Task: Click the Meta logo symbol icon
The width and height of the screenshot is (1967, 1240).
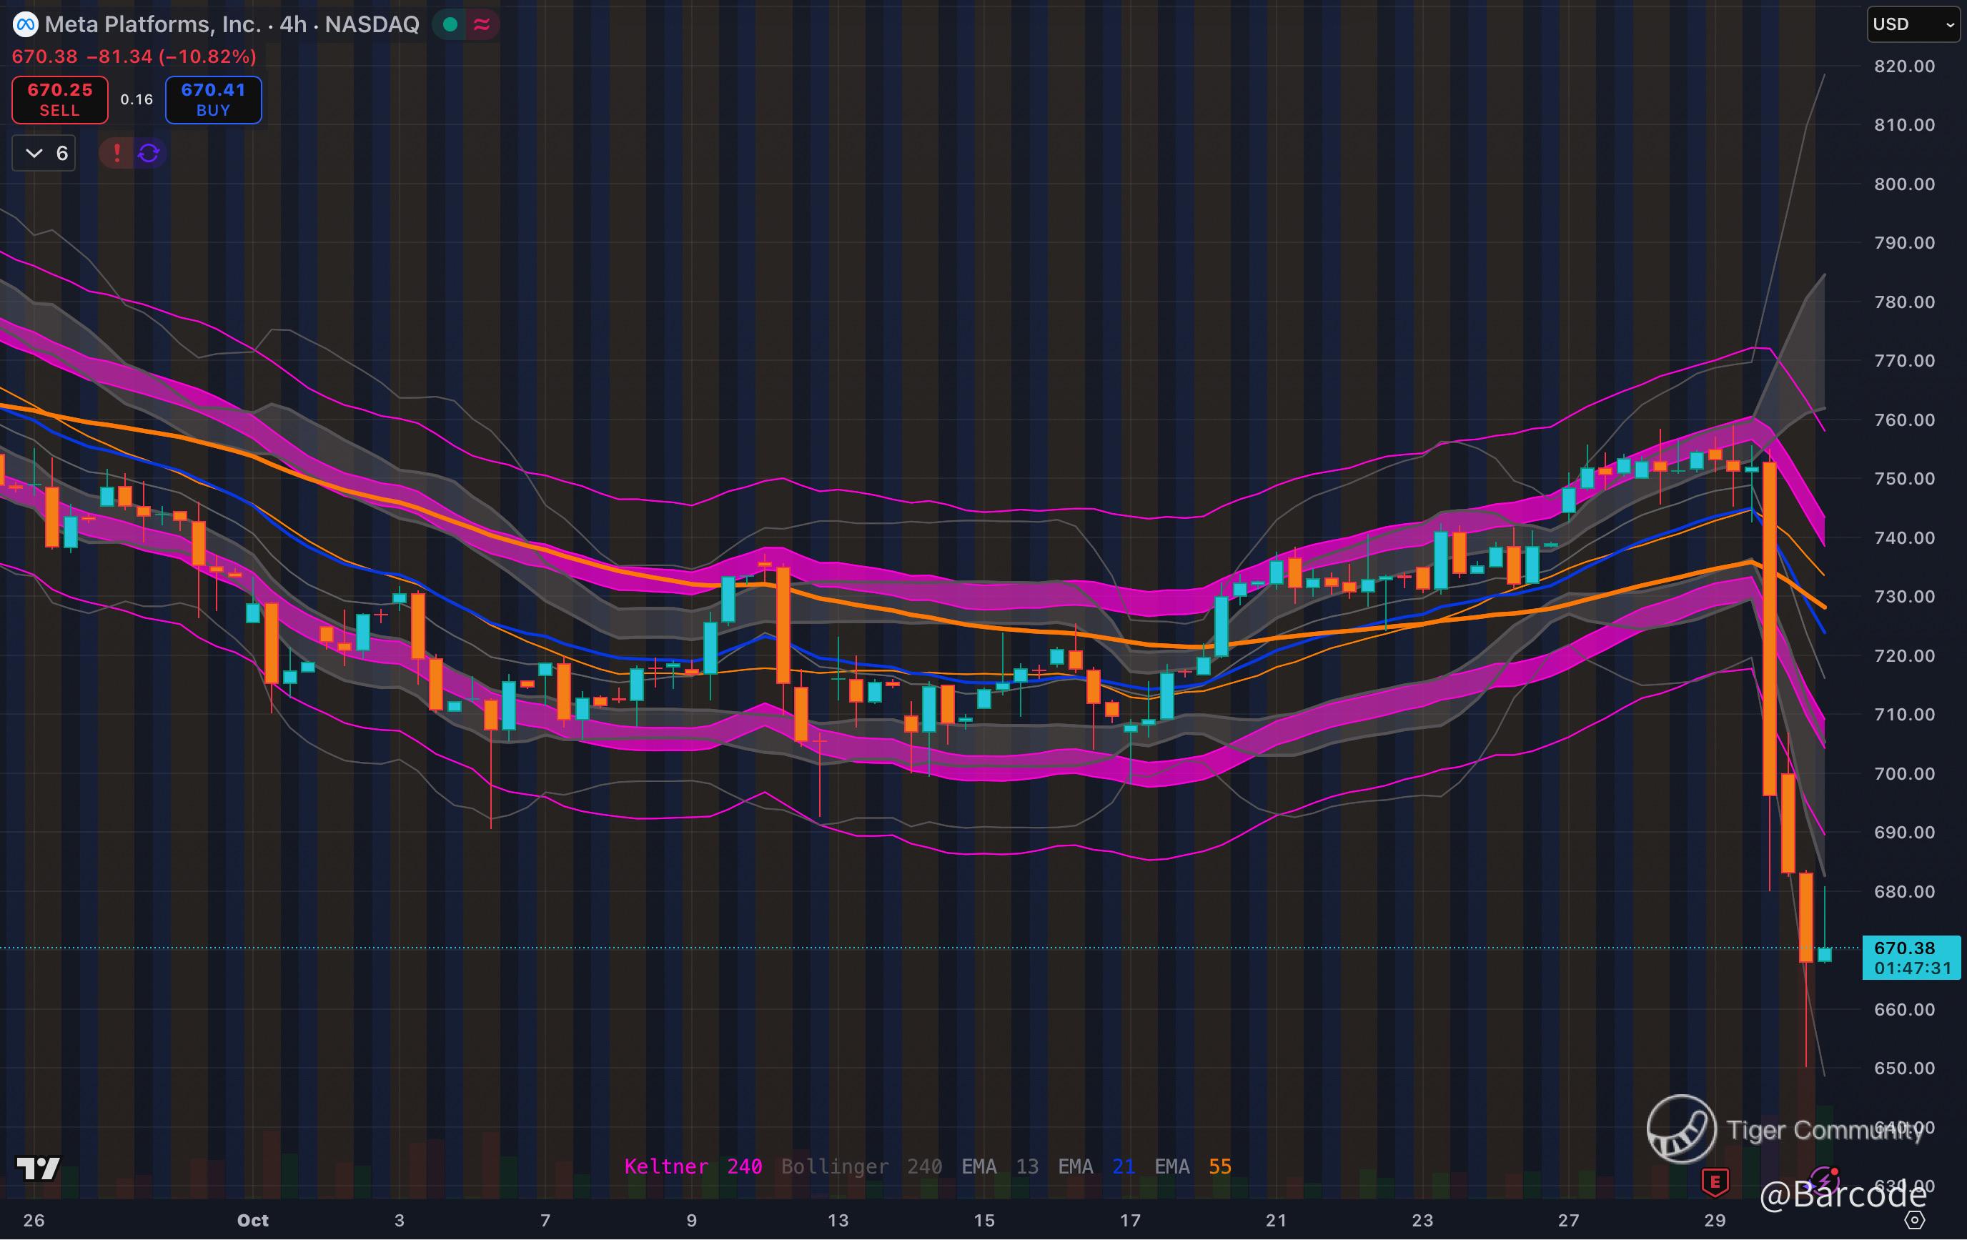Action: pyautogui.click(x=25, y=24)
